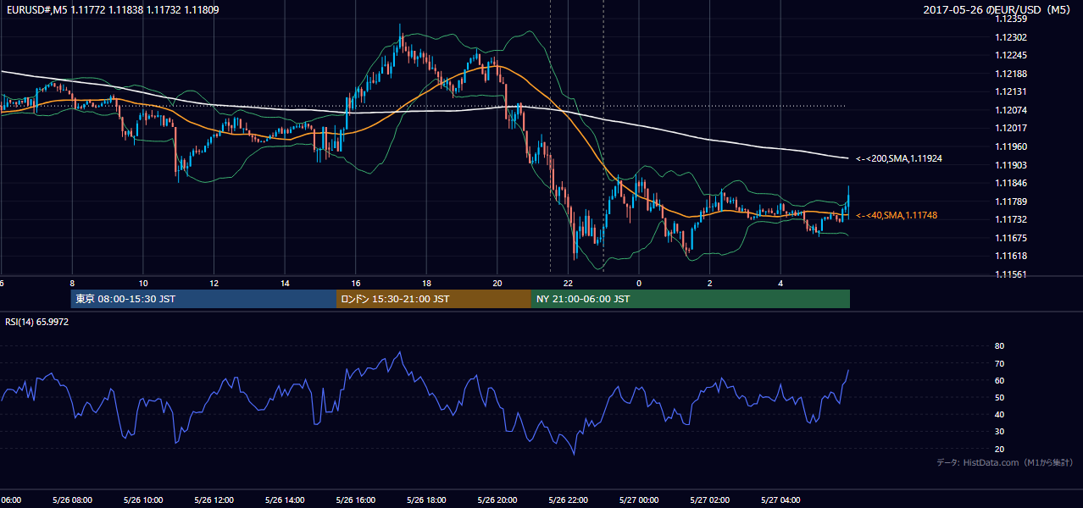The height and width of the screenshot is (508, 1083).
Task: Click RSI scale label 40
Action: point(999,415)
